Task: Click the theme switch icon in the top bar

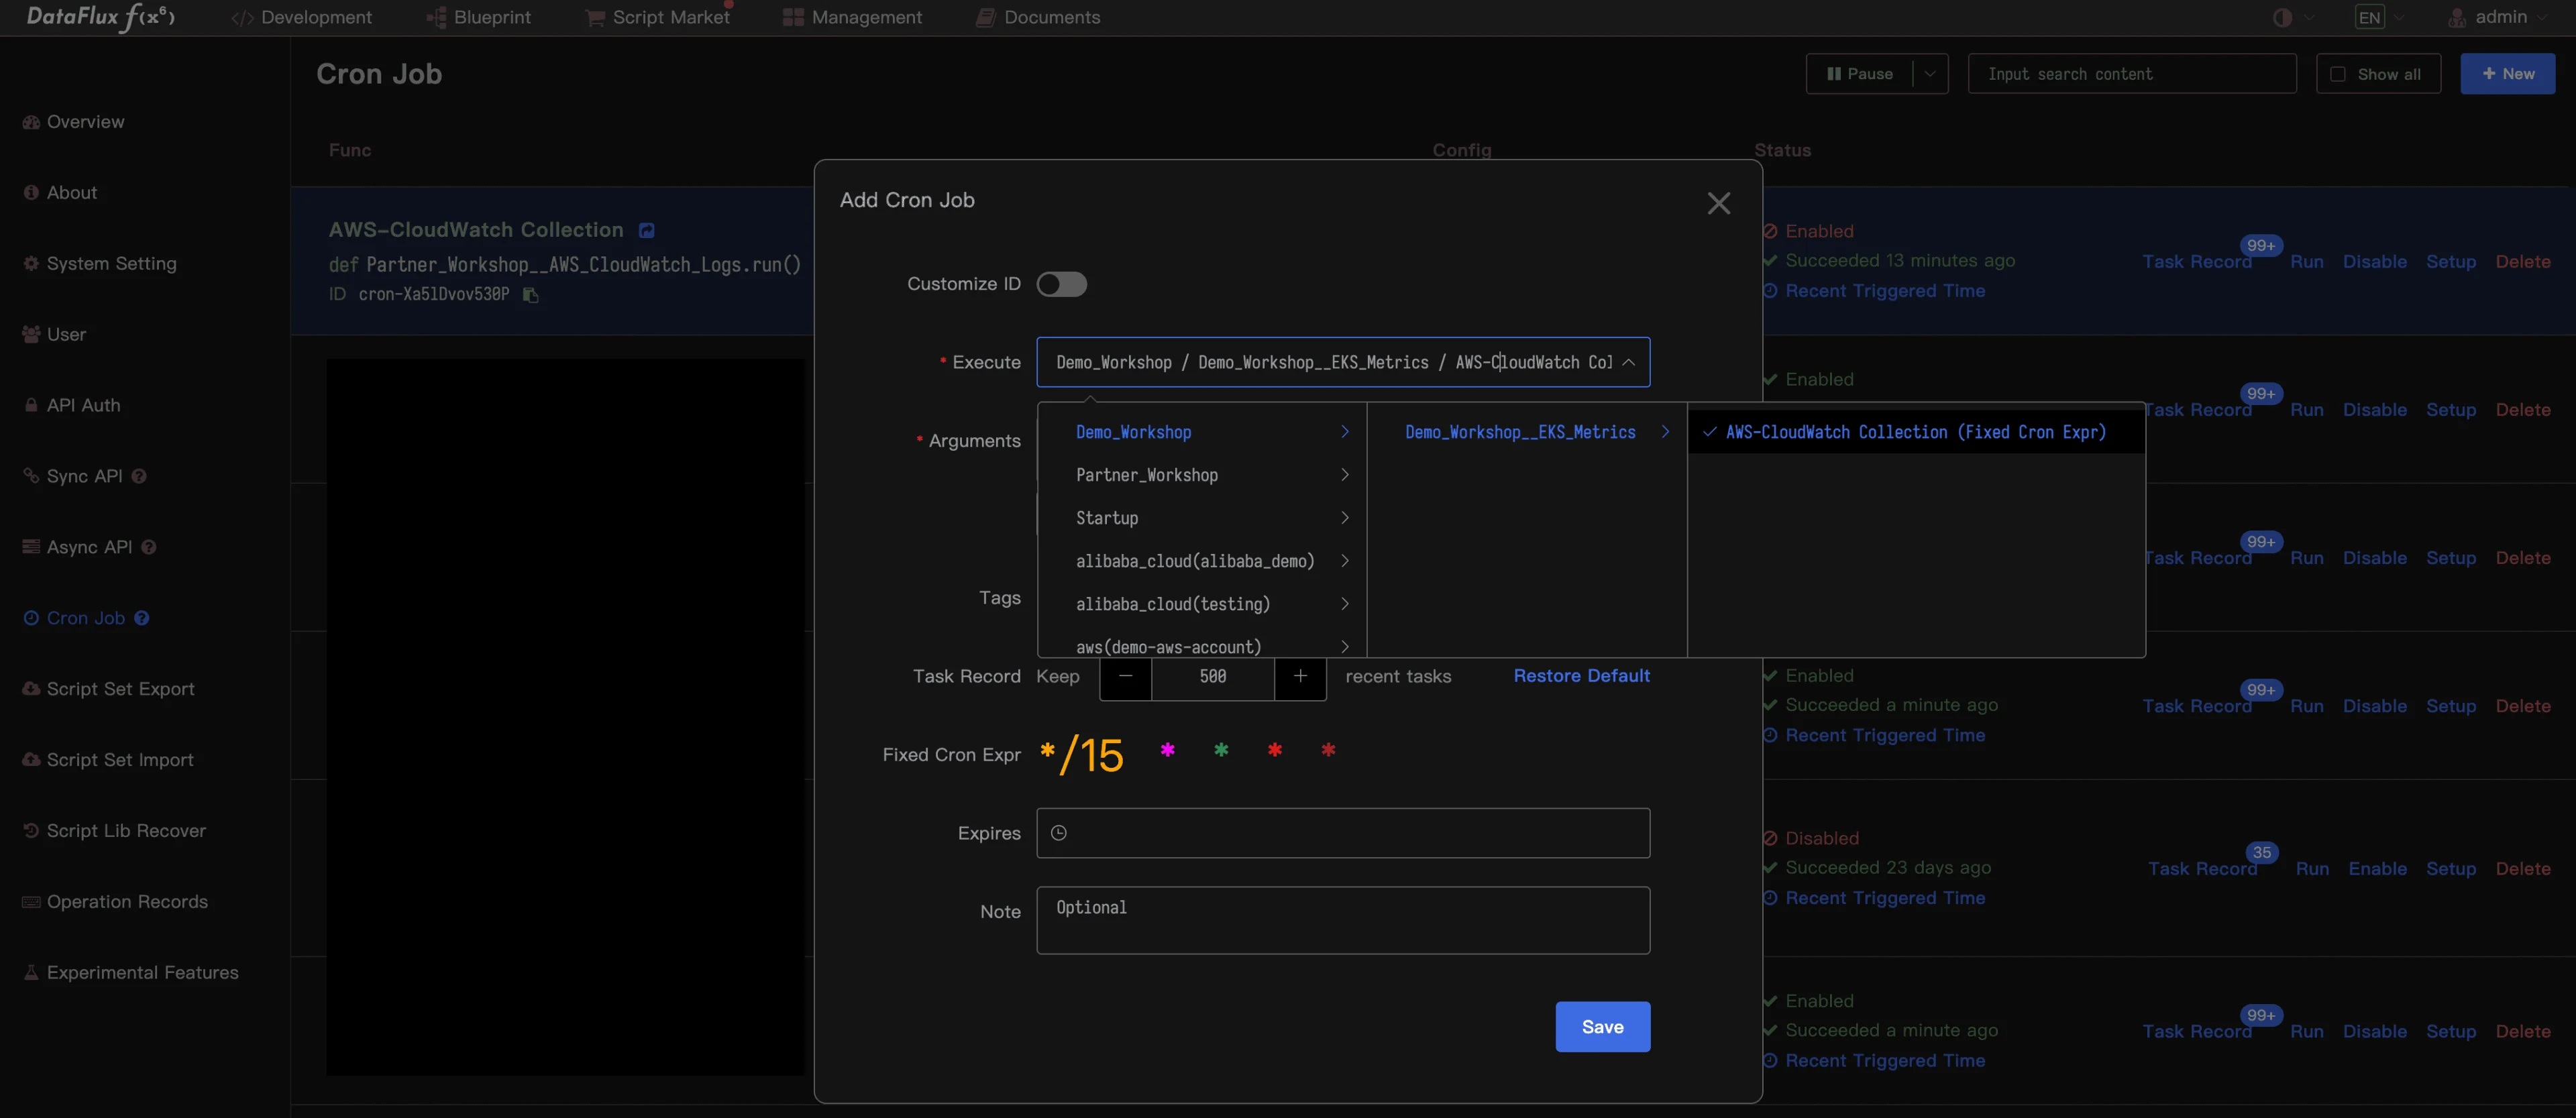Action: tap(2282, 18)
